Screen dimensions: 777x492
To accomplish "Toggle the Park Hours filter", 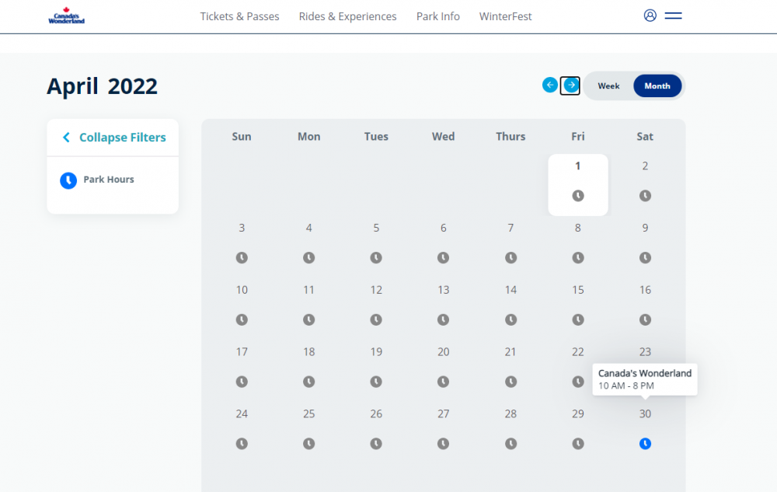I will pos(97,180).
